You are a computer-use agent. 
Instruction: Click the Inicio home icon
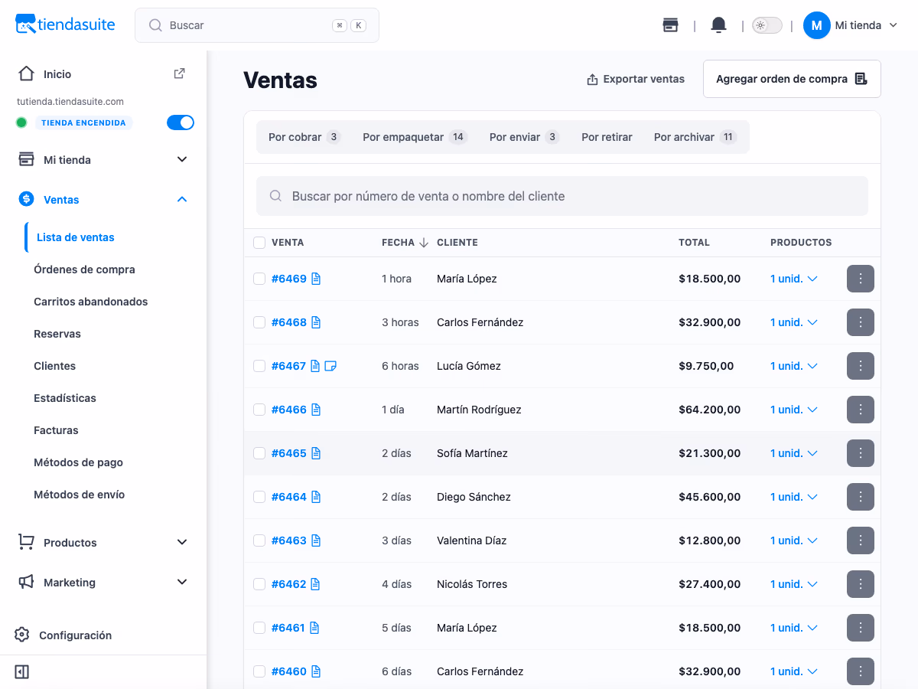26,73
